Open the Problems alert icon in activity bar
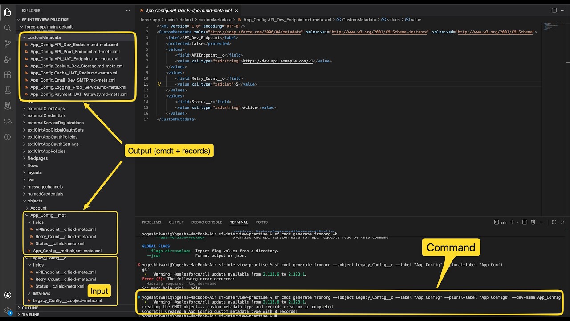Image resolution: width=570 pixels, height=321 pixels. tap(8, 137)
